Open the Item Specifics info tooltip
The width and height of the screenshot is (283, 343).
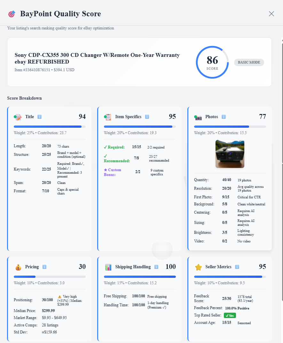pyautogui.click(x=147, y=117)
